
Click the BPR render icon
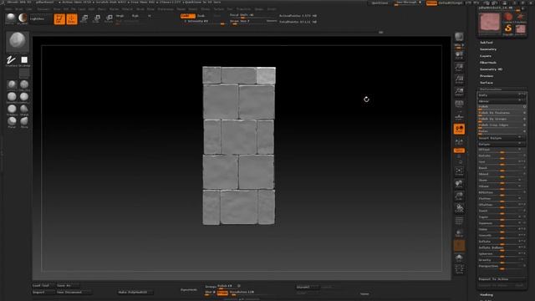tap(459, 37)
